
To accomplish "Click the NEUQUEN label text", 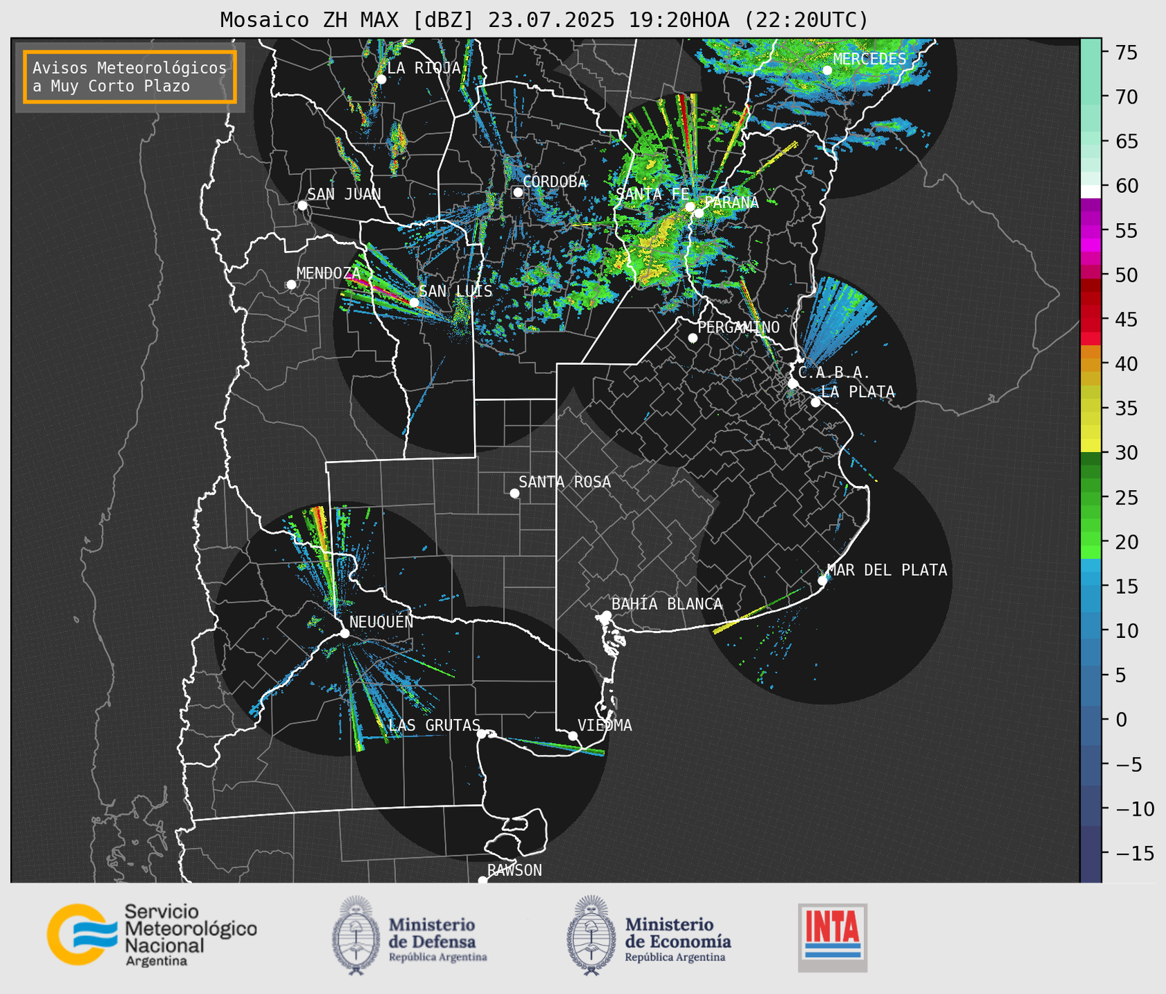I will (x=382, y=622).
